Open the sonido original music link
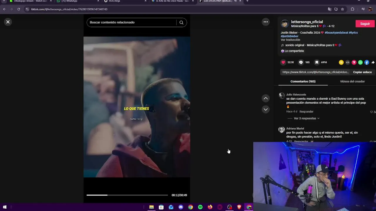 pos(311,45)
